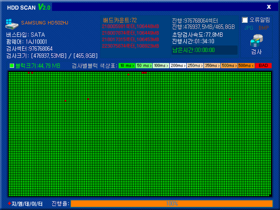Click the 지/엠/데/이/터 link

tap(25, 204)
